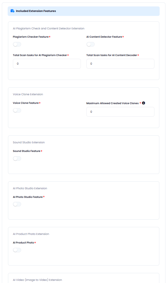Focus the AI Plagiarism Checker scan tasks field

[x=47, y=64]
